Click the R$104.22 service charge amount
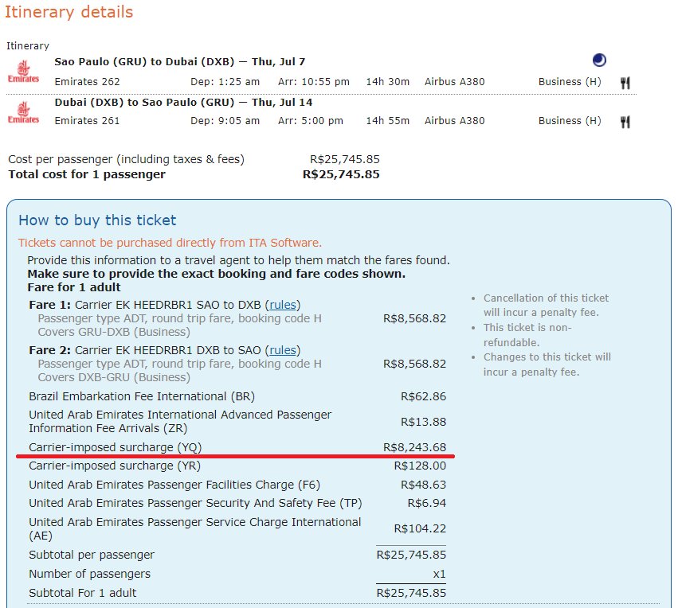This screenshot has width=678, height=608. click(x=420, y=529)
